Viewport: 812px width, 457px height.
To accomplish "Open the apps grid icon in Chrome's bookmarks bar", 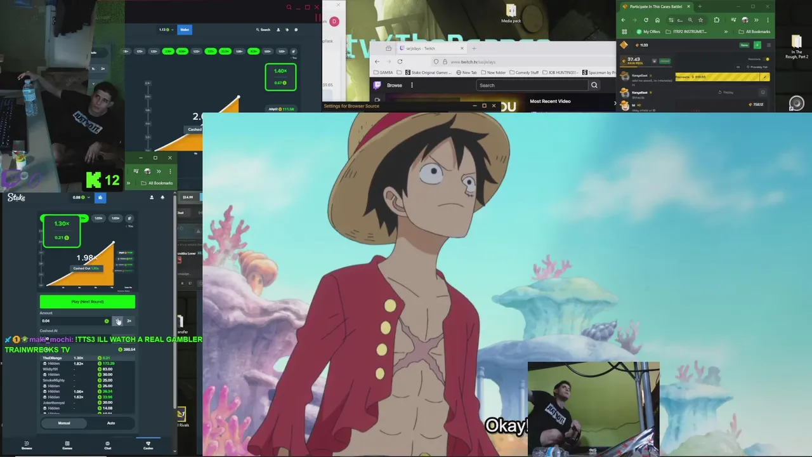I will [x=624, y=32].
